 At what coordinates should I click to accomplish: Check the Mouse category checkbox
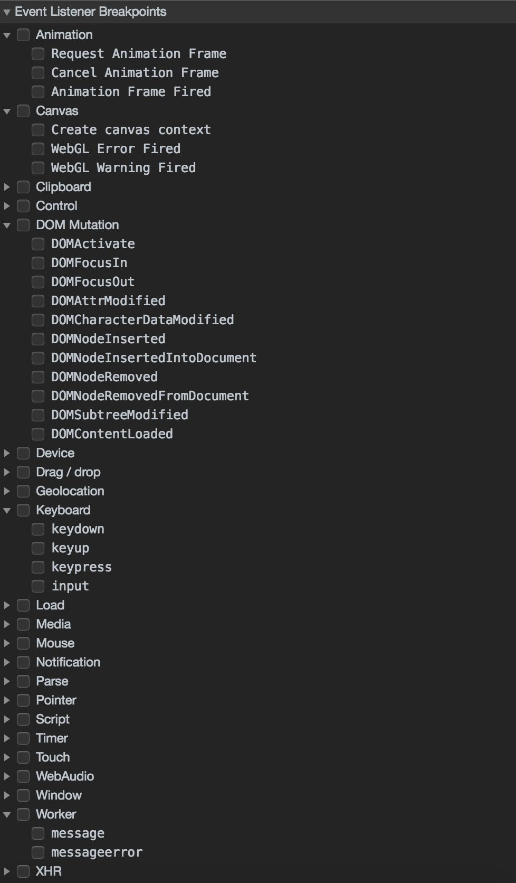[x=23, y=643]
